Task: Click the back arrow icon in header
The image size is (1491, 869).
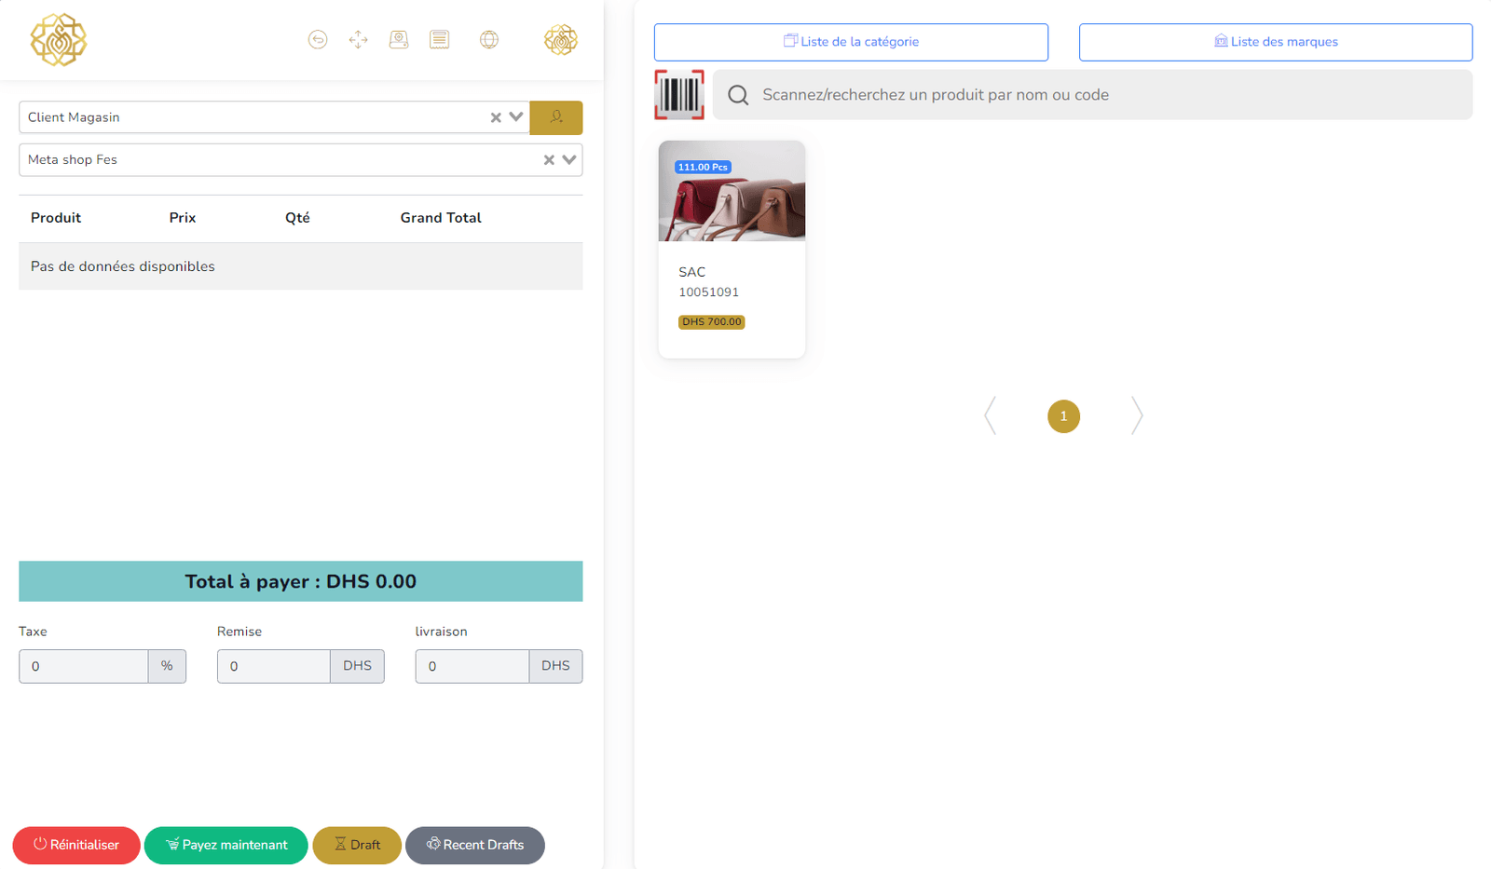Action: click(x=318, y=39)
